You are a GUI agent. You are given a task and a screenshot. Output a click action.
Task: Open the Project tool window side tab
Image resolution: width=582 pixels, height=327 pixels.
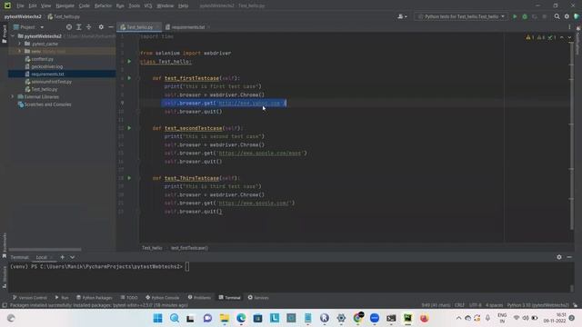coord(4,35)
